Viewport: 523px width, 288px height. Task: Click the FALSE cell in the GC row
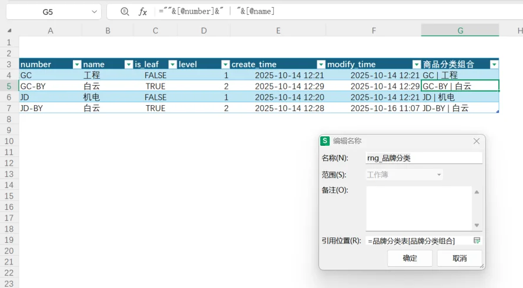[x=156, y=75]
